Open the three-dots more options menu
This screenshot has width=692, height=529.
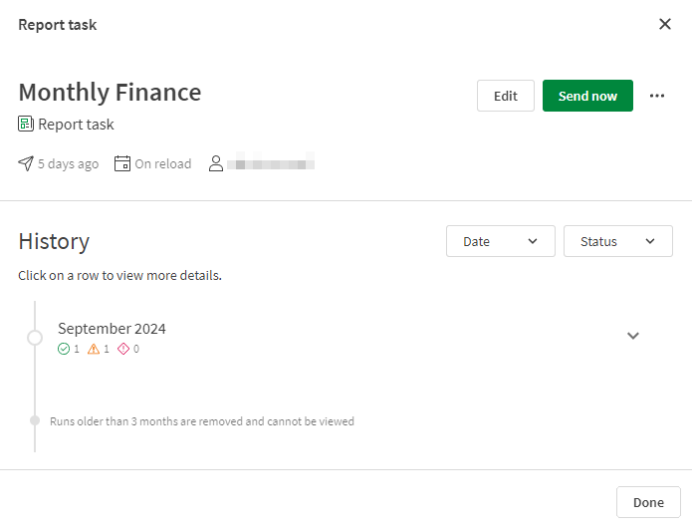656,96
